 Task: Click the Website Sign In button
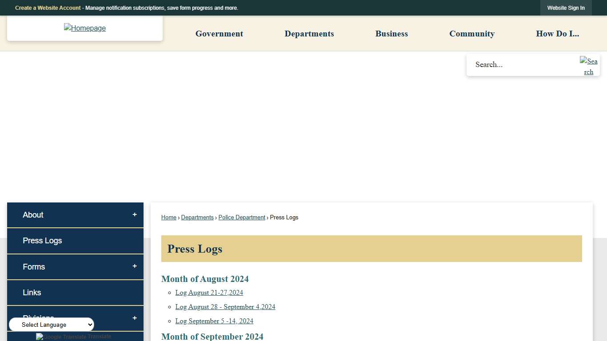coord(566,8)
